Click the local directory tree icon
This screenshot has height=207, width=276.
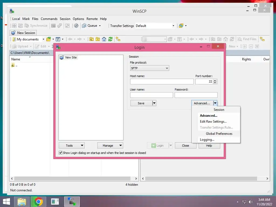tap(118, 39)
